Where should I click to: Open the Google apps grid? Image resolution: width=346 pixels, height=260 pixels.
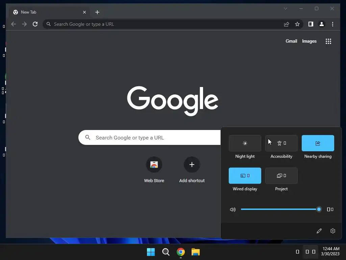pyautogui.click(x=328, y=41)
